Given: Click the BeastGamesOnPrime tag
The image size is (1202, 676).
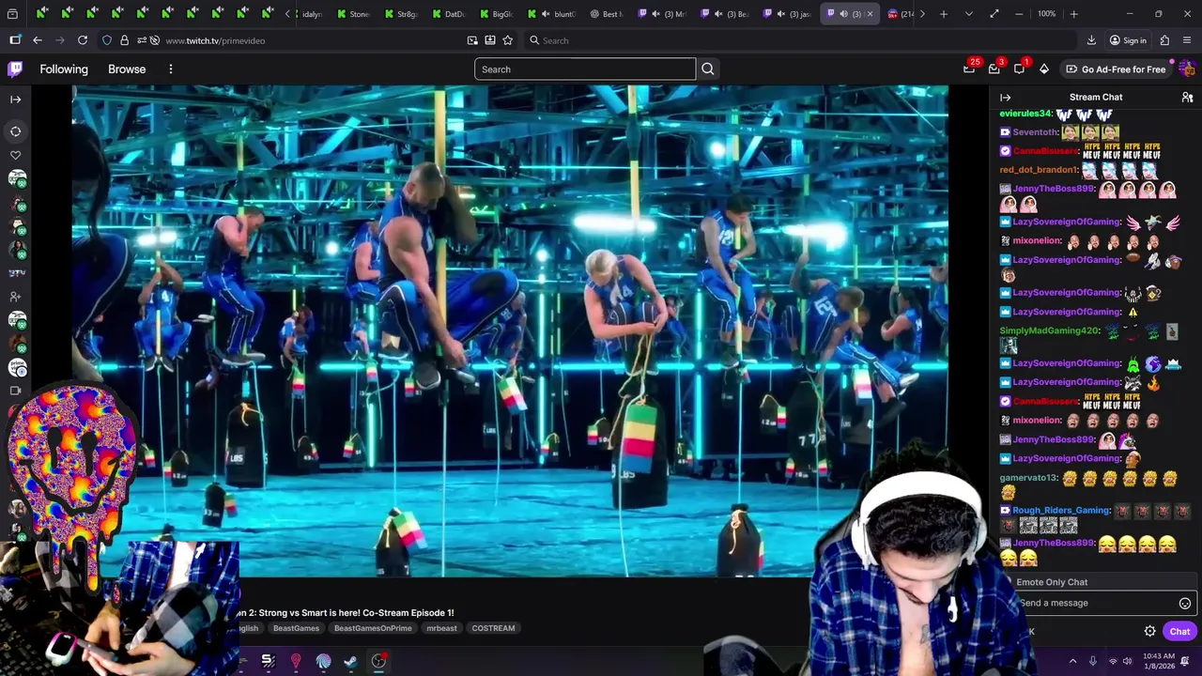Looking at the screenshot, I should coord(373,628).
